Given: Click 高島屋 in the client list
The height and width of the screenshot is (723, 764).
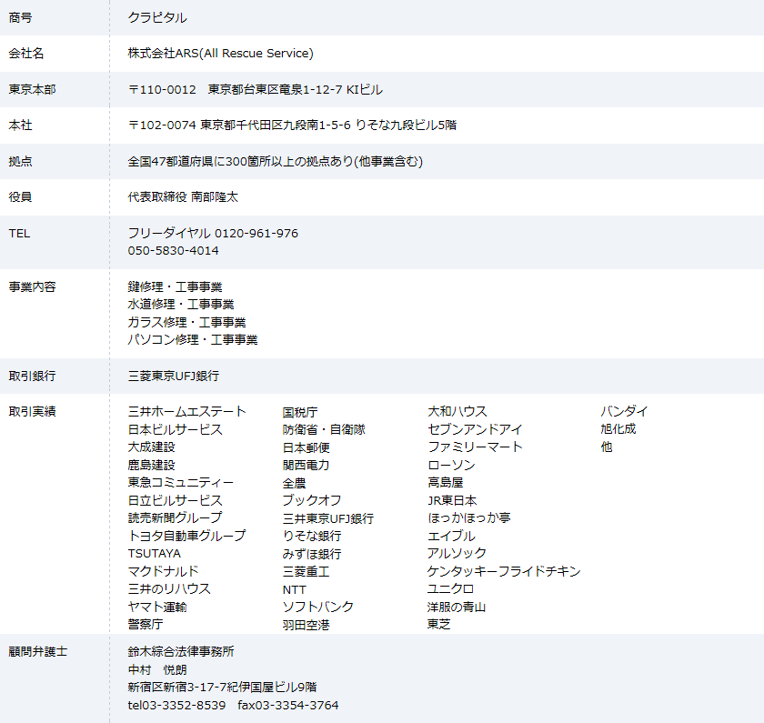Looking at the screenshot, I should [445, 482].
